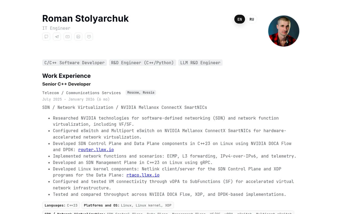Screen dimensions: 342x214
Task: Switch language to EN
Action: (240, 19)
